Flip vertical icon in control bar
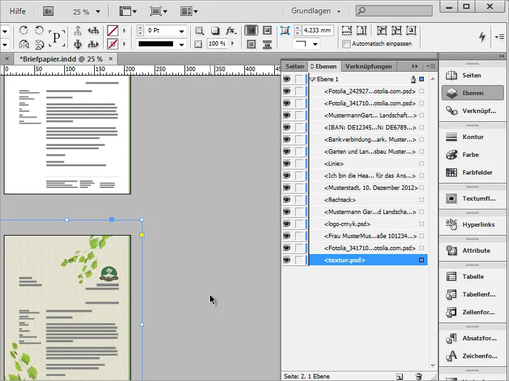 click(39, 44)
